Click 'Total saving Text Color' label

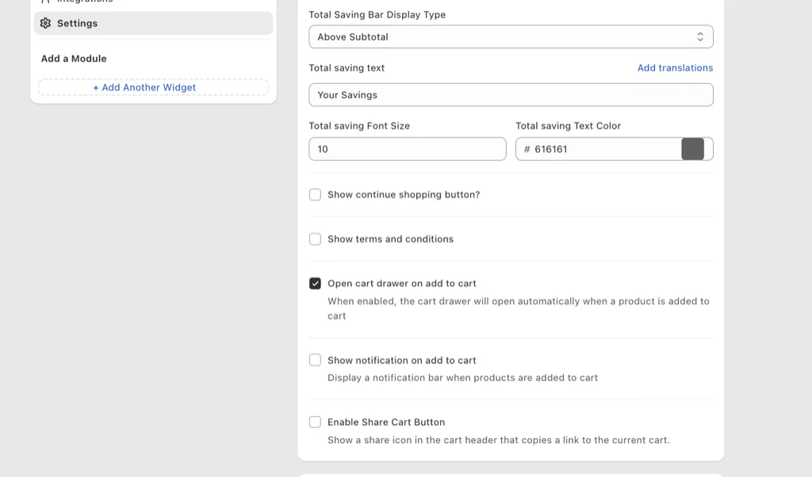568,126
